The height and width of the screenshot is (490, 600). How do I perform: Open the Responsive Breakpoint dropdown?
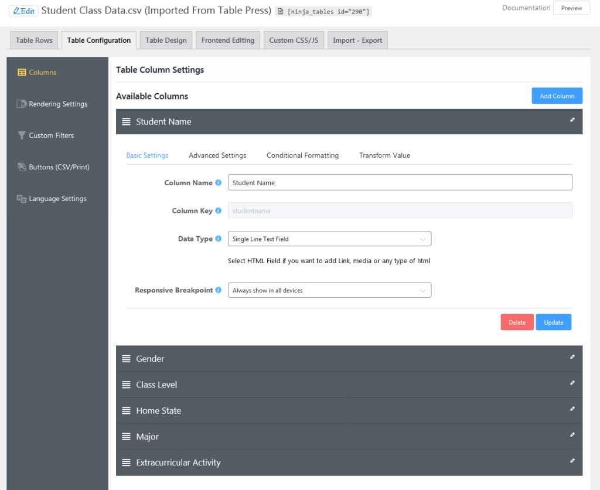(329, 290)
